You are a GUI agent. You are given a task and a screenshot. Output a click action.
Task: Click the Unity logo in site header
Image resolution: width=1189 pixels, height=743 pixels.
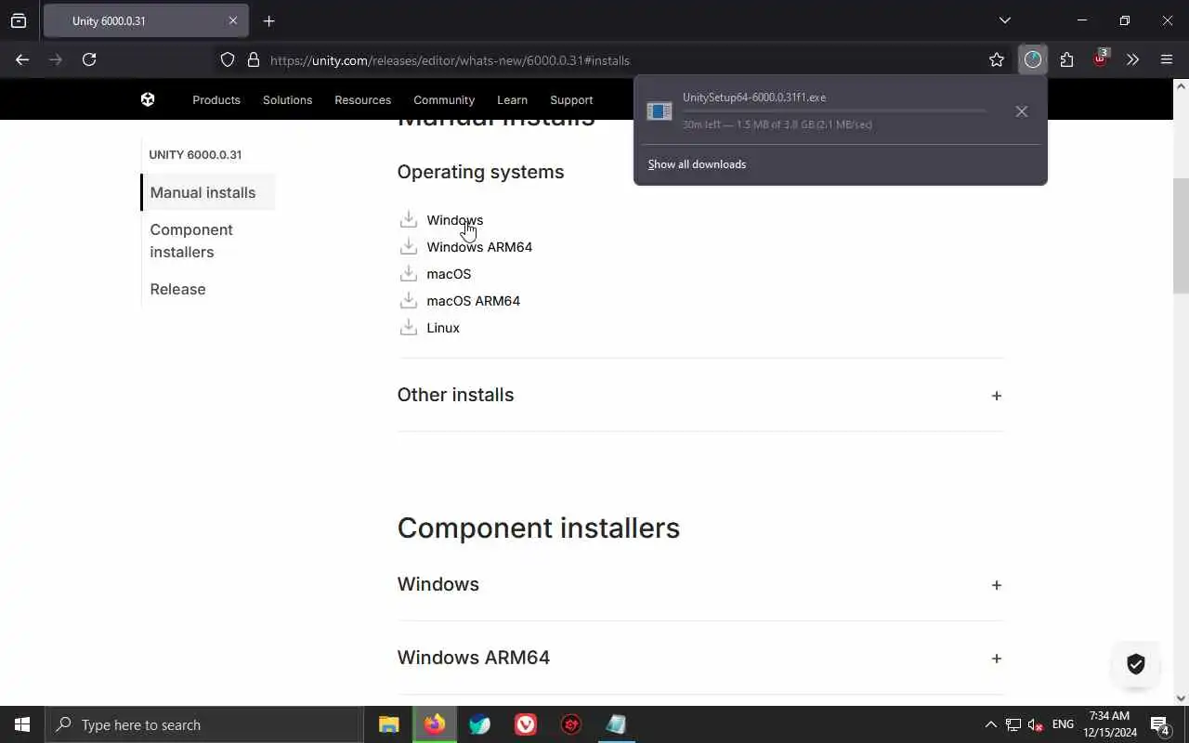(x=148, y=99)
